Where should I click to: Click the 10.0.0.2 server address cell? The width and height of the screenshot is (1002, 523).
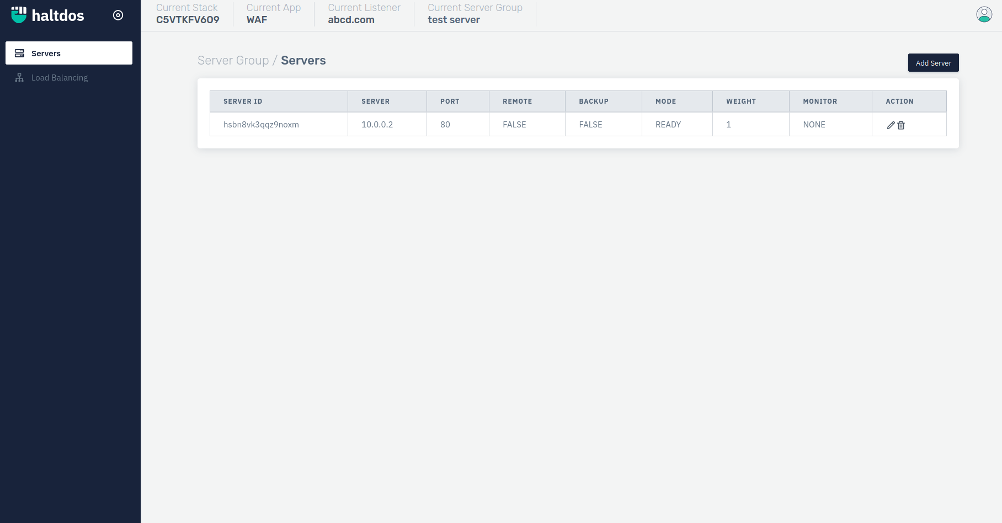coord(387,125)
